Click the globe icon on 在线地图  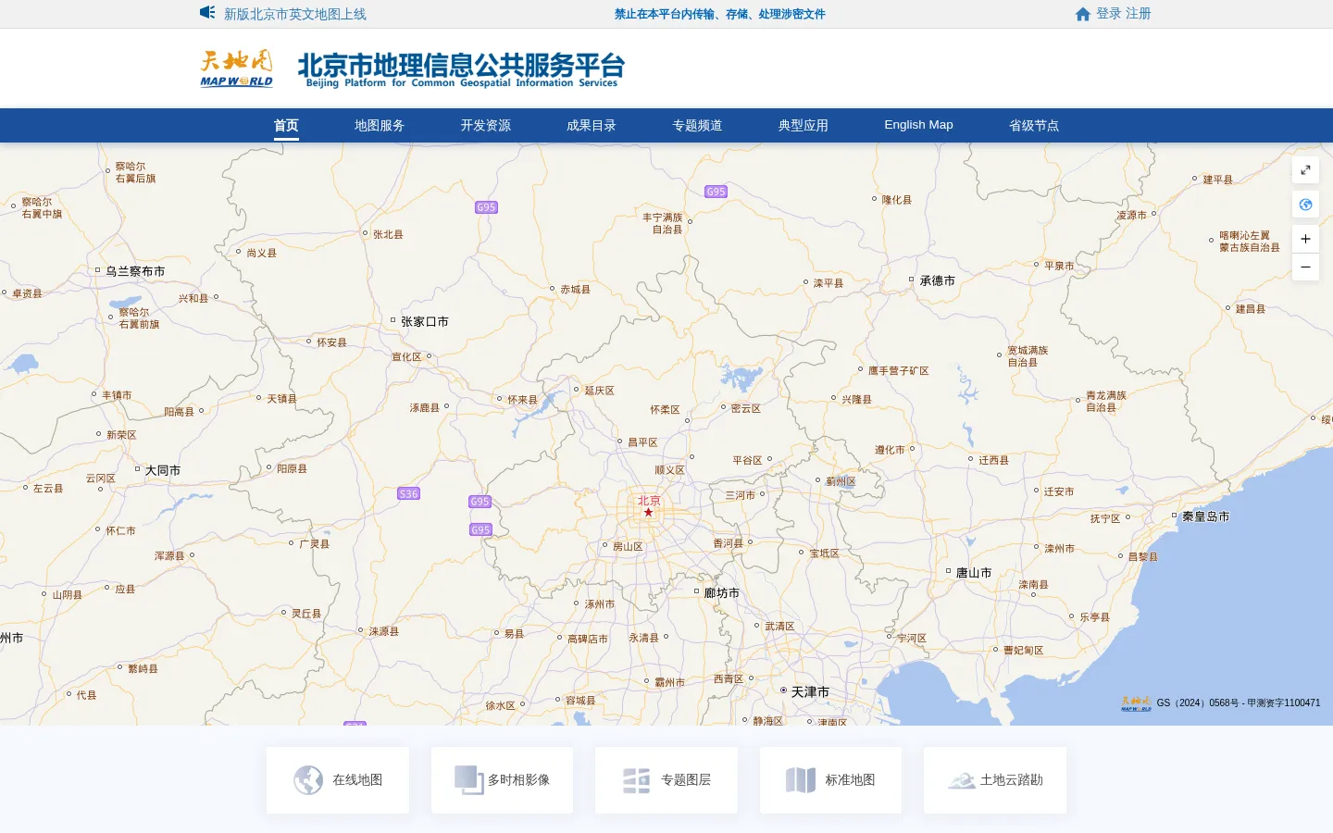308,780
